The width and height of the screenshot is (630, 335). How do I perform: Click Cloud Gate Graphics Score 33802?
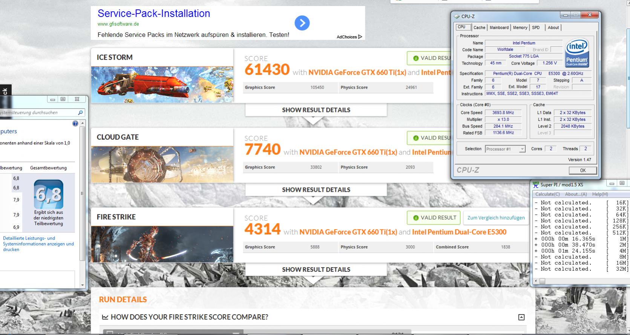(316, 167)
